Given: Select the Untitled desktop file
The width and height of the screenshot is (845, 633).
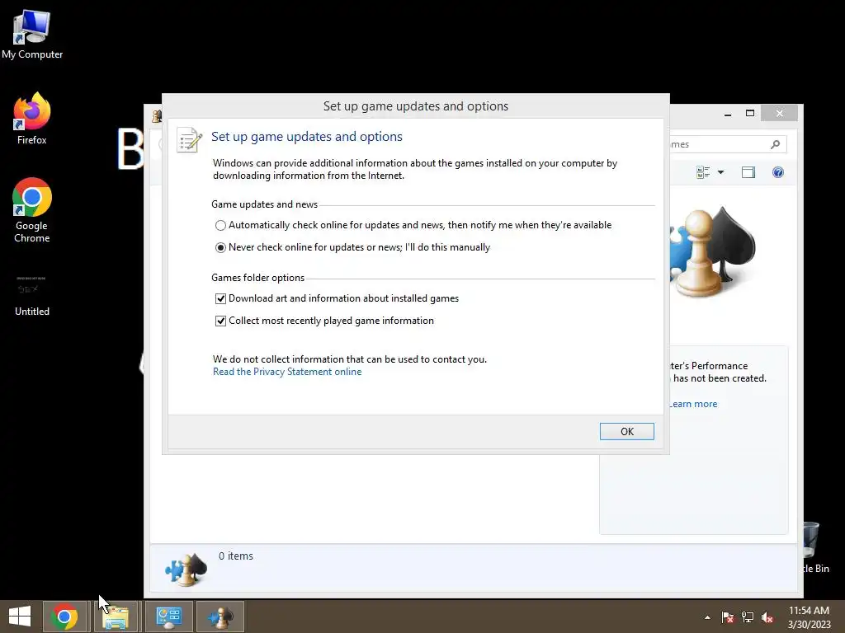Looking at the screenshot, I should click(32, 295).
